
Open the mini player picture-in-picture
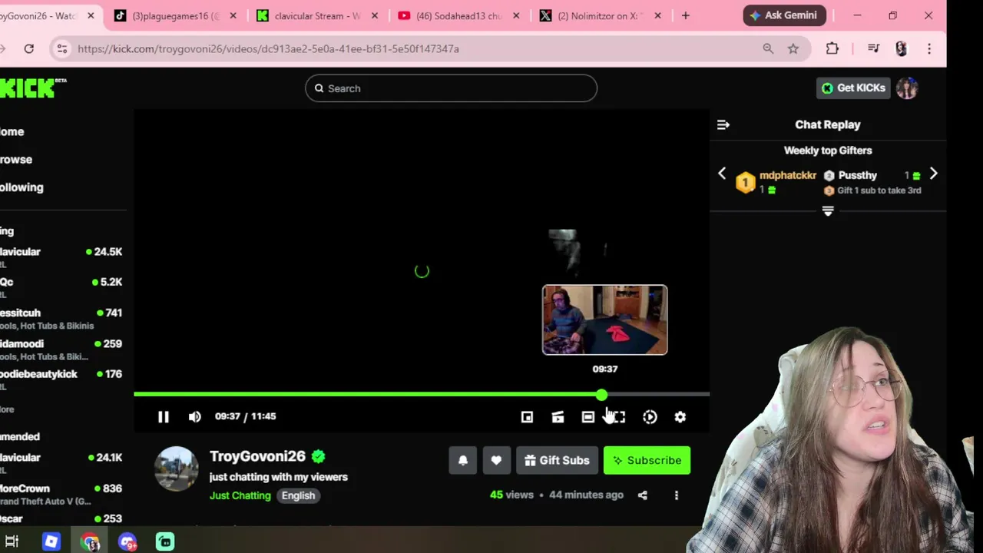[x=527, y=416]
